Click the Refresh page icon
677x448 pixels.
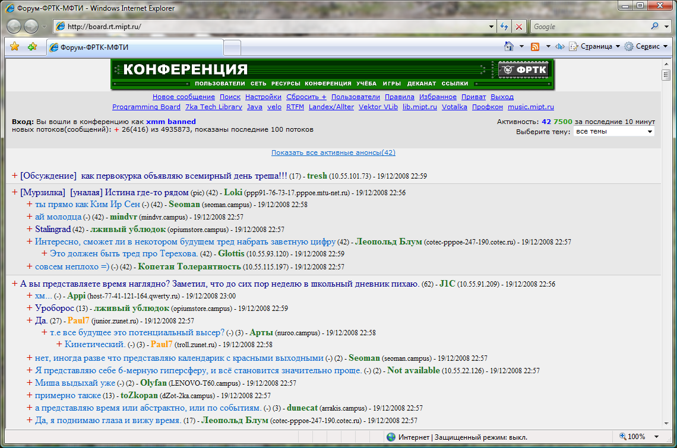tap(504, 27)
